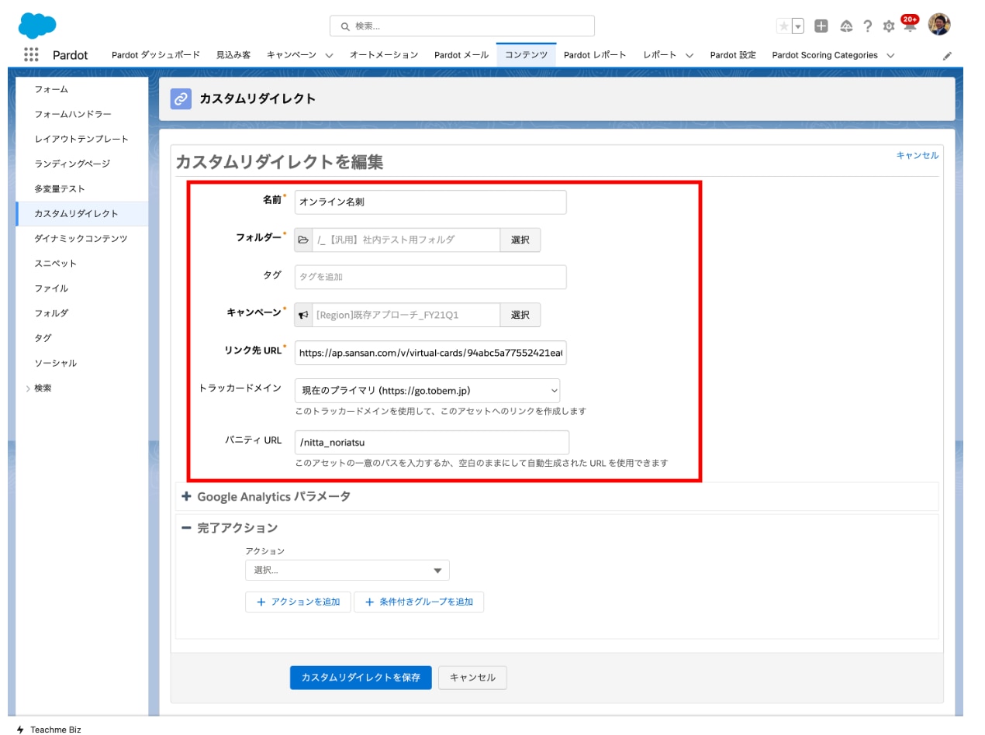This screenshot has width=985, height=735.
Task: Open the favorites list dropdown arrow
Action: coord(797,26)
